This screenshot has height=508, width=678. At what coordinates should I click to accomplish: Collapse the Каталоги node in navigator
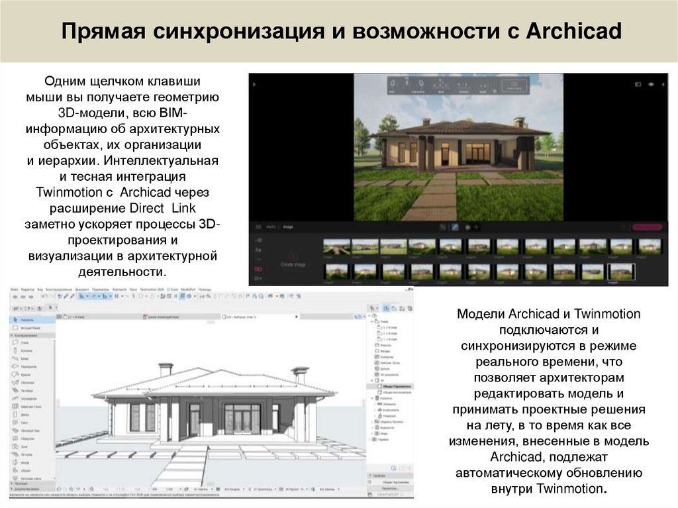(x=372, y=398)
